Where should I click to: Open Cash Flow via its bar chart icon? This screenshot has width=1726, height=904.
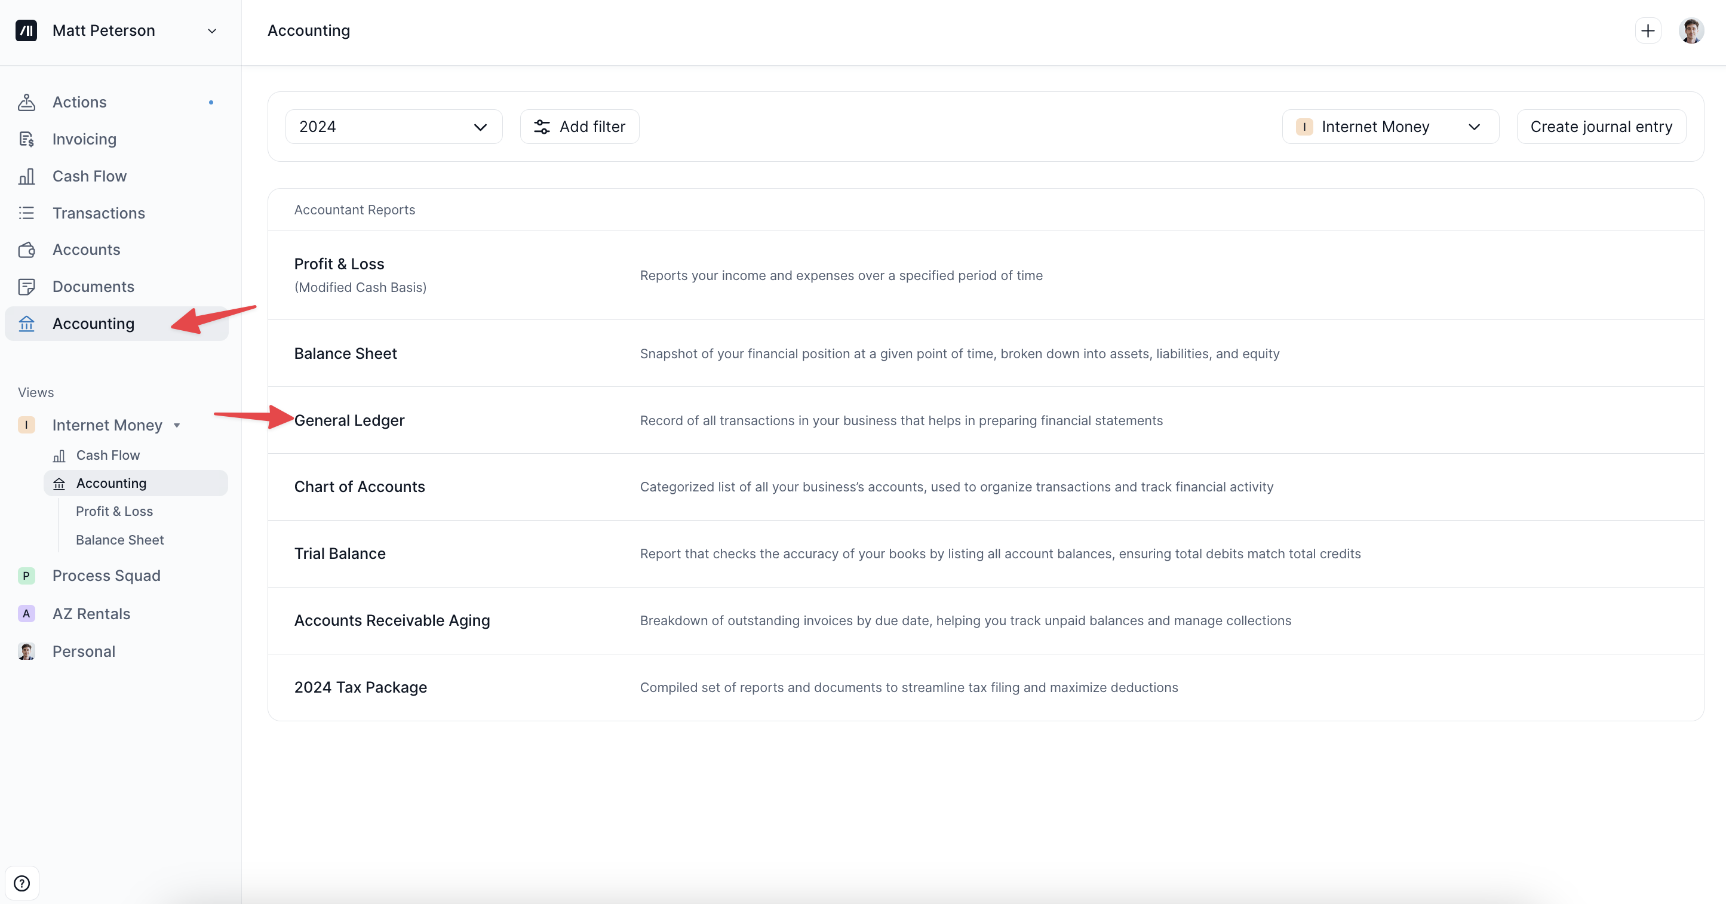point(27,176)
